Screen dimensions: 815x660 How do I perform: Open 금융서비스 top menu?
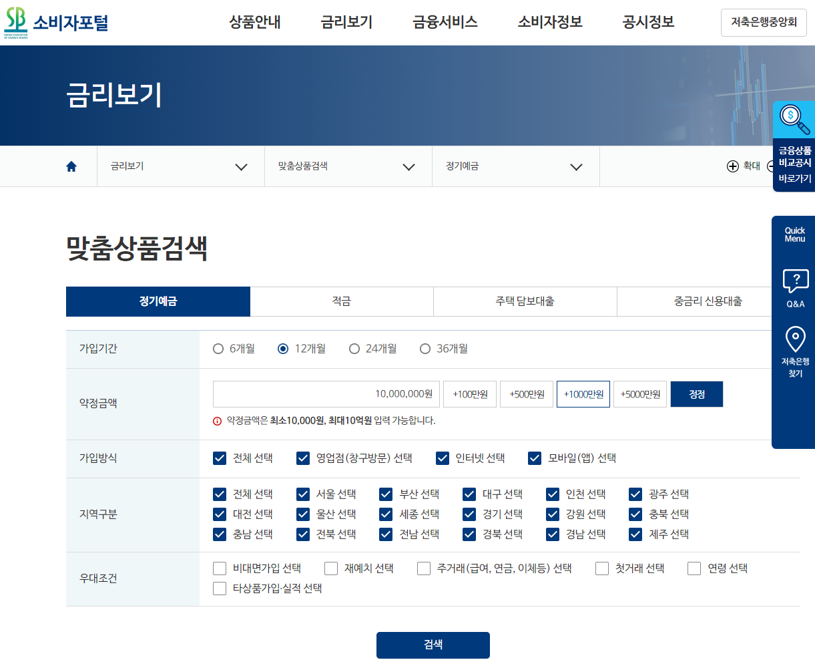445,22
